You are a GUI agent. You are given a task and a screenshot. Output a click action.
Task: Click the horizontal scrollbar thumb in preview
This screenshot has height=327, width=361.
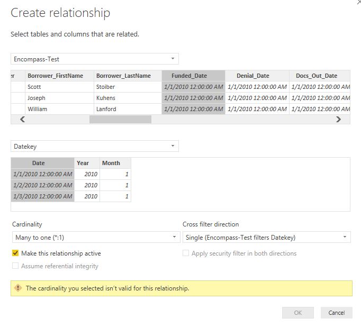pos(120,120)
